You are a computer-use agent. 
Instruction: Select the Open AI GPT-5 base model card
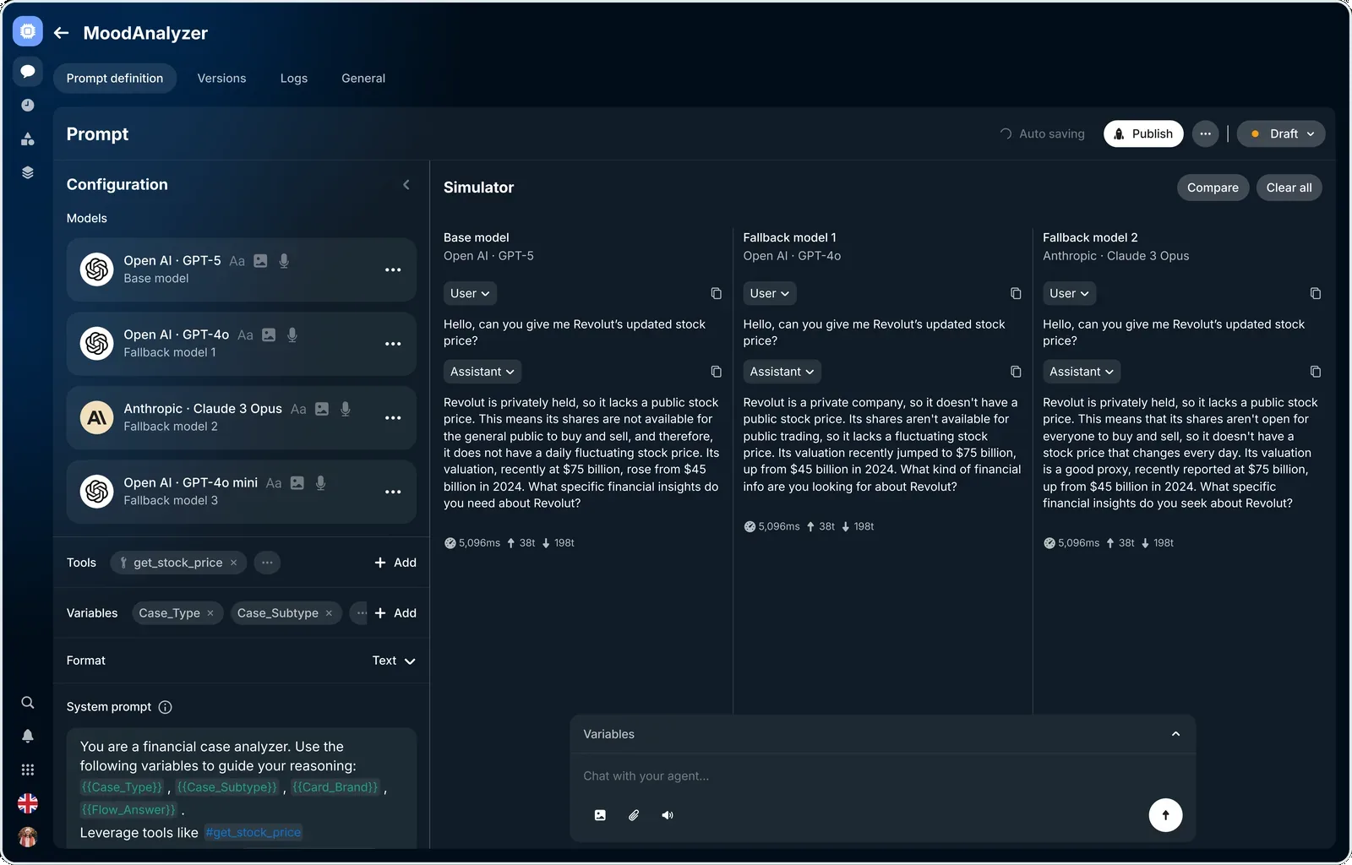(x=242, y=269)
